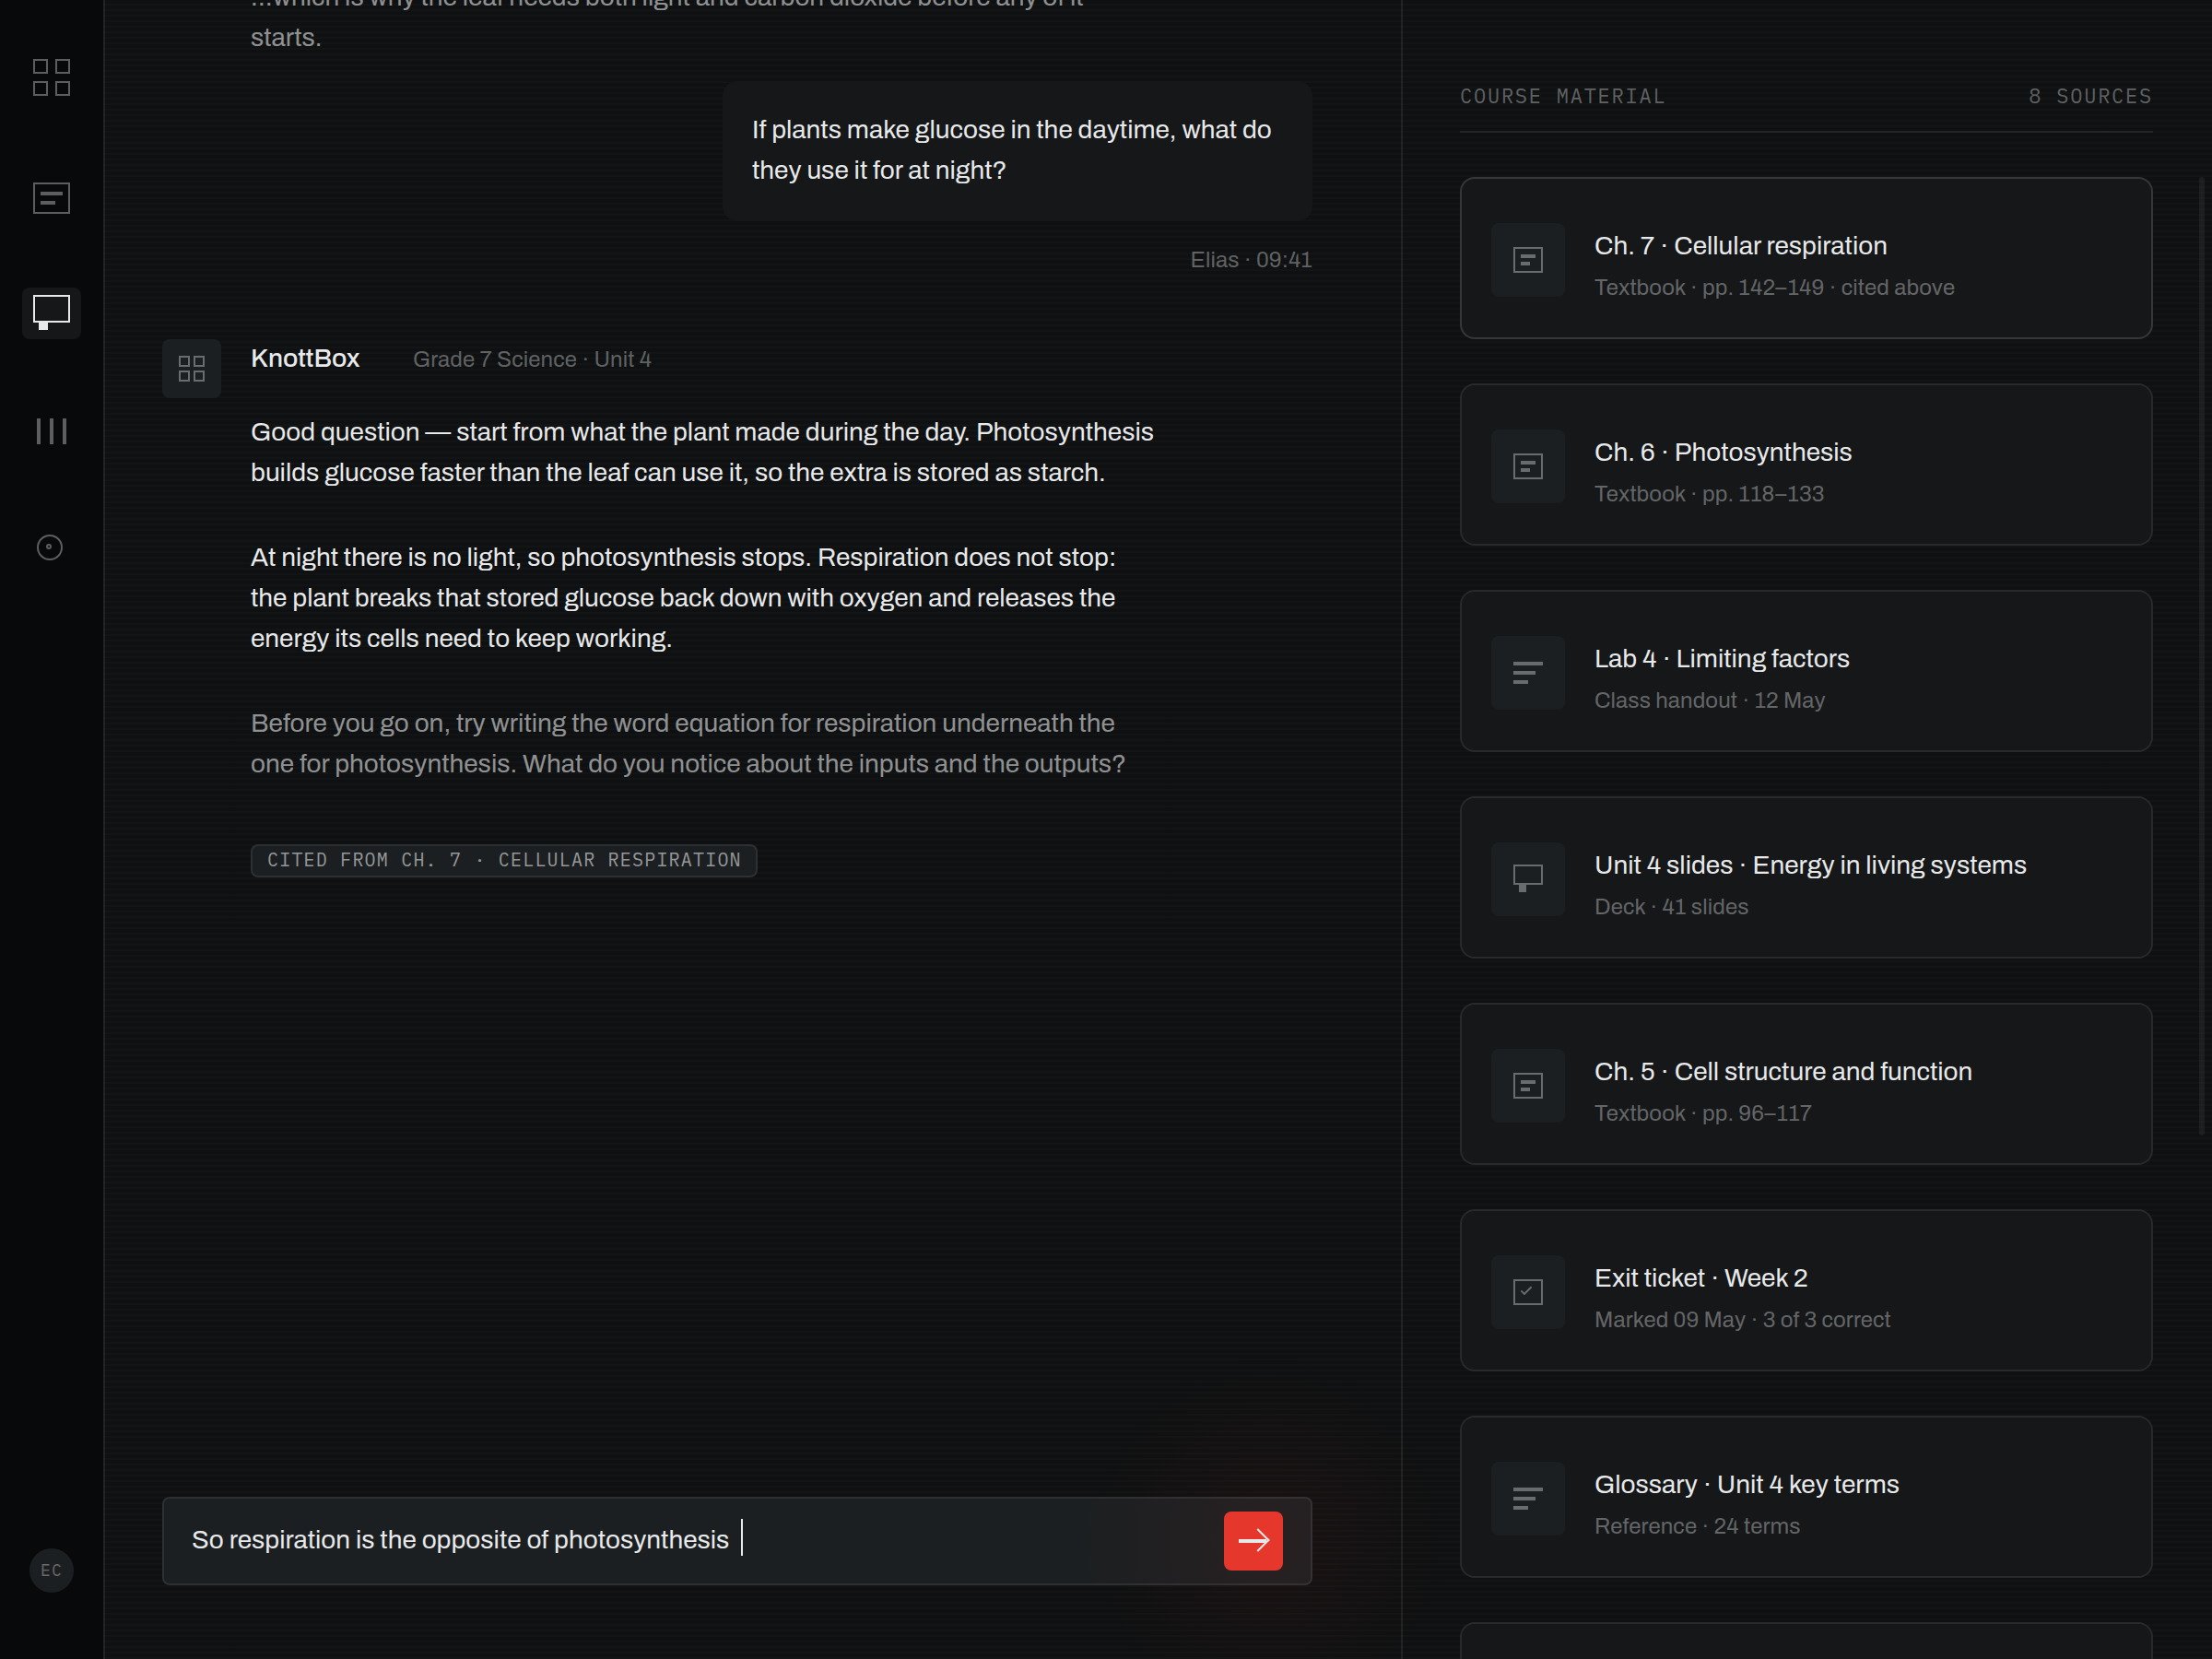Open the EC user avatar
Viewport: 2212px width, 1659px height.
[x=51, y=1570]
